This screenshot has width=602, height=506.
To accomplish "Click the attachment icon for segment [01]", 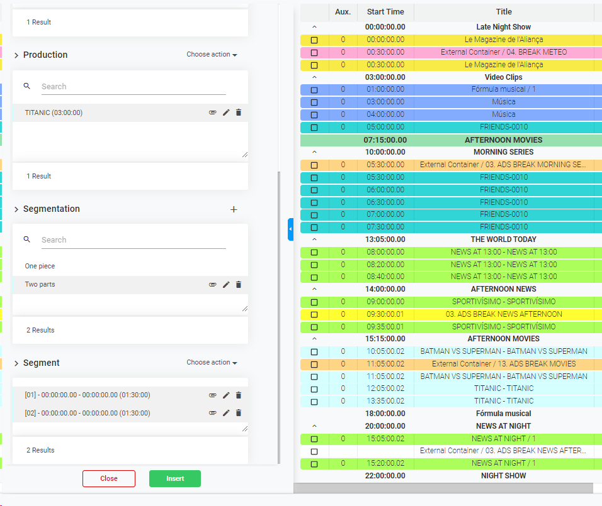I will [x=213, y=395].
